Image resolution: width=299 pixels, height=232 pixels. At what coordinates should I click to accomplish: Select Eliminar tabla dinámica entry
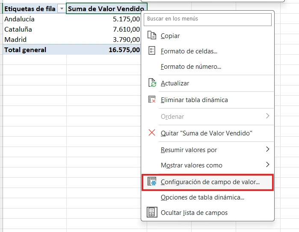coord(207,100)
